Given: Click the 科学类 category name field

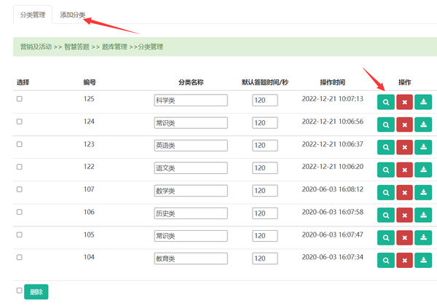Looking at the screenshot, I should coord(191,100).
